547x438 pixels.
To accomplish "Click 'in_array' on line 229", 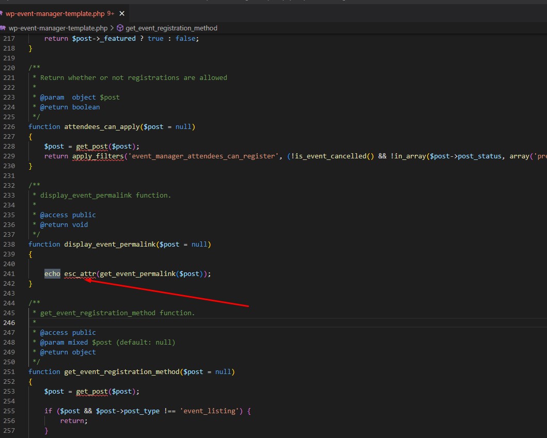I will tap(410, 156).
